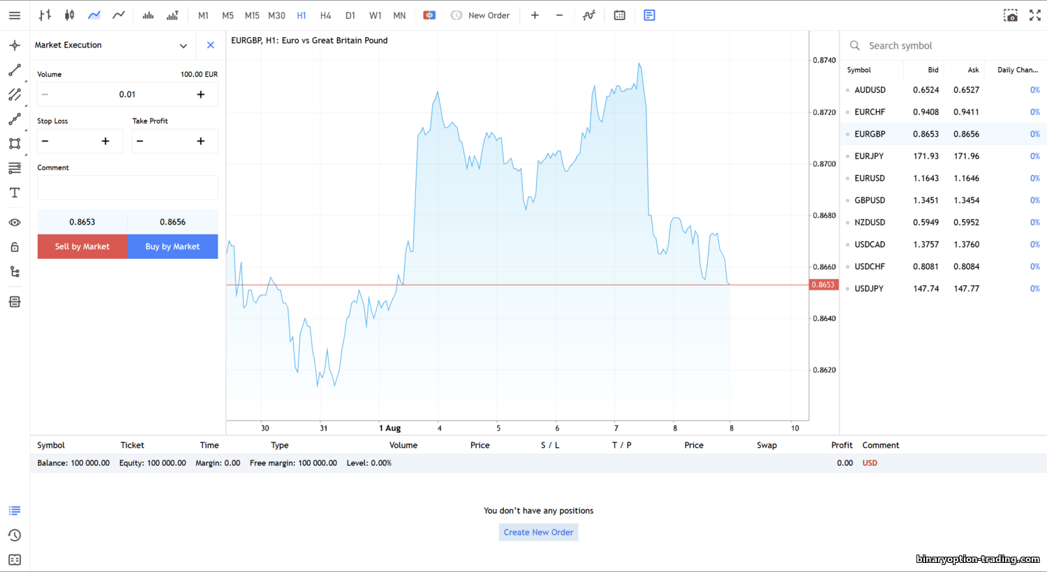Screen dimensions: 1047x572
Task: Open the economic calendar icon
Action: point(619,15)
